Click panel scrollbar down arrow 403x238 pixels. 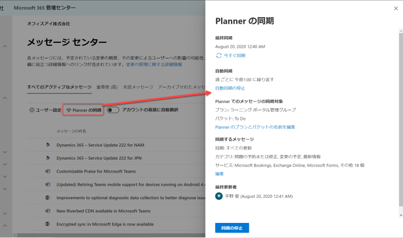point(401,215)
